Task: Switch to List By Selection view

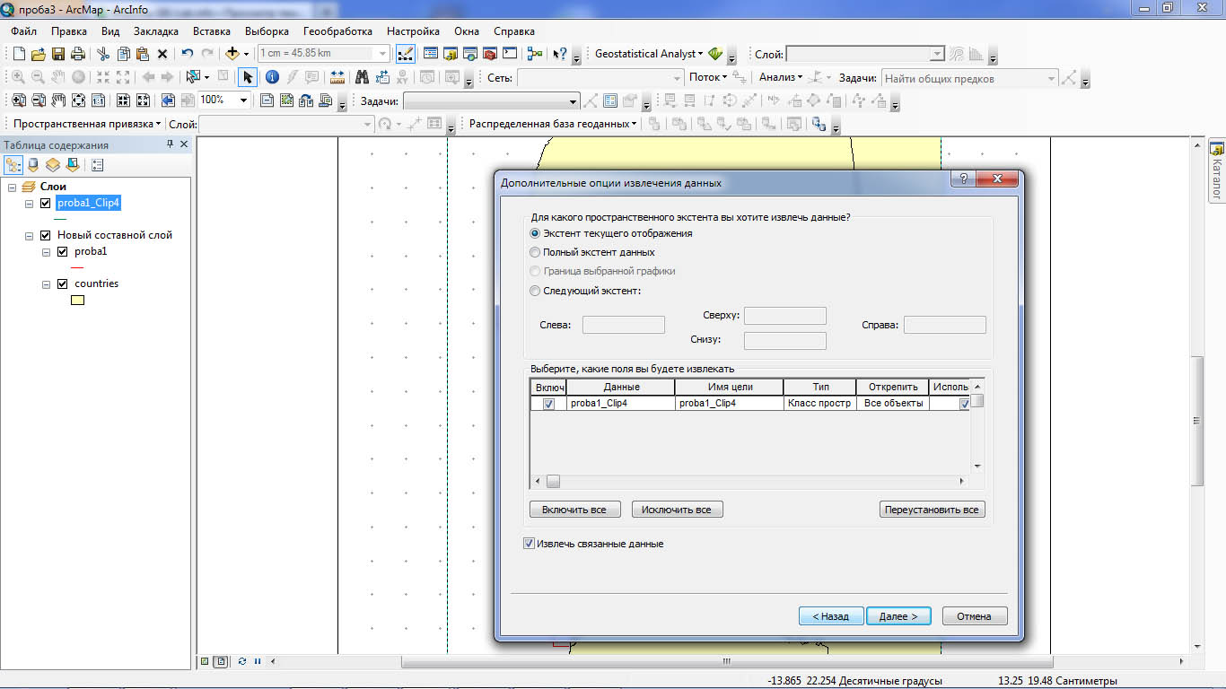Action: [73, 165]
